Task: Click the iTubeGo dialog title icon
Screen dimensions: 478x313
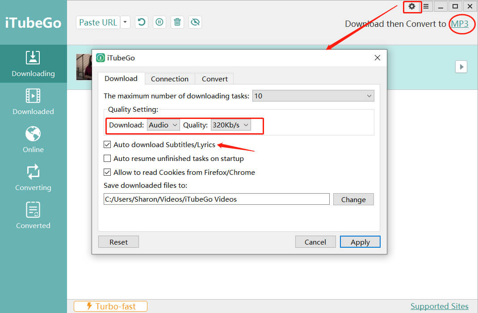Action: [101, 58]
